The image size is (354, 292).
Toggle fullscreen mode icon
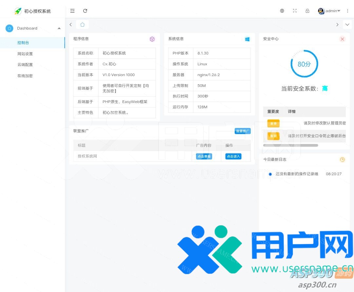tap(295, 11)
